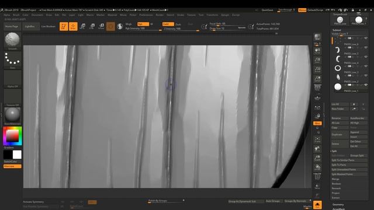This screenshot has width=374, height=210.
Task: Open the current brush thumbnail
Action: [x=12, y=41]
